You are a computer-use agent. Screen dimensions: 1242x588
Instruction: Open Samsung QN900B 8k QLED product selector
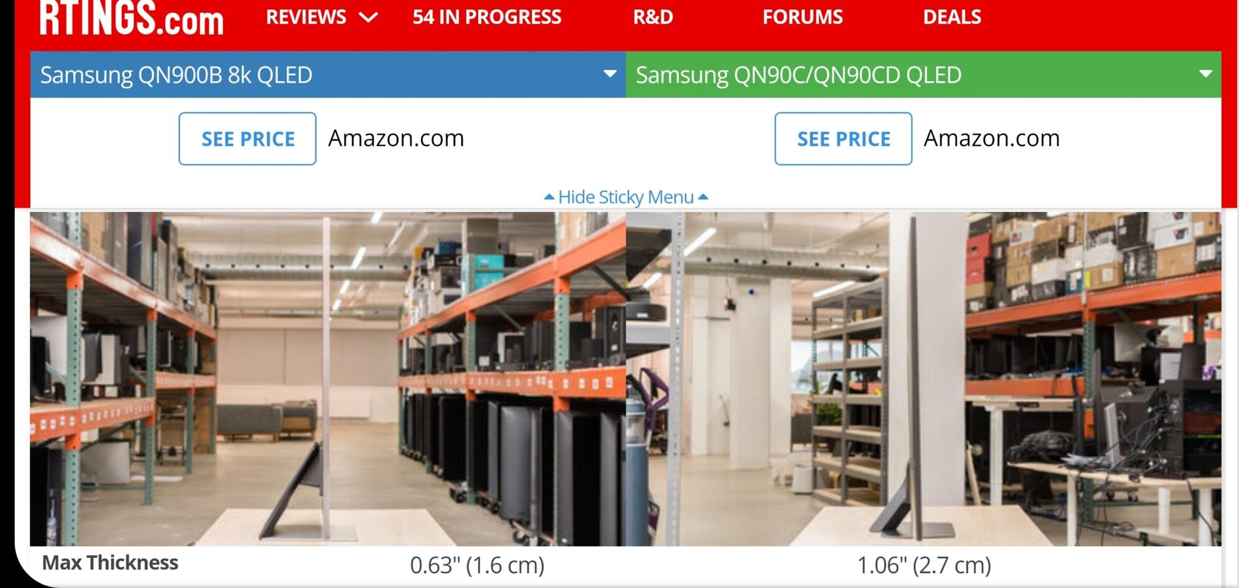[x=328, y=75]
